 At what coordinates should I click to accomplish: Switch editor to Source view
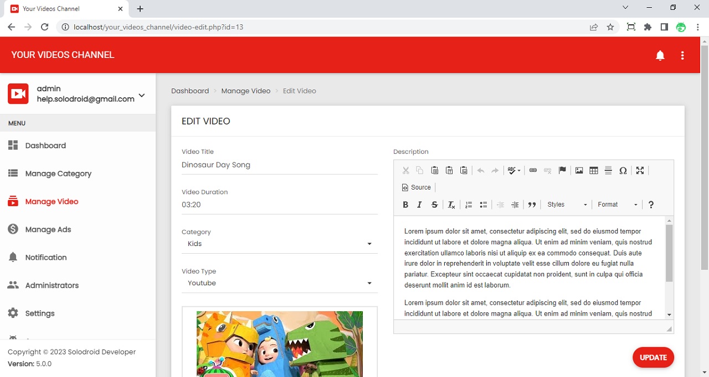417,187
